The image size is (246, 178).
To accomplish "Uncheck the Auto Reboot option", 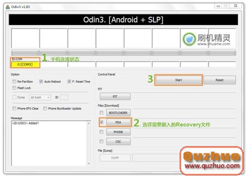I will pos(41,81).
